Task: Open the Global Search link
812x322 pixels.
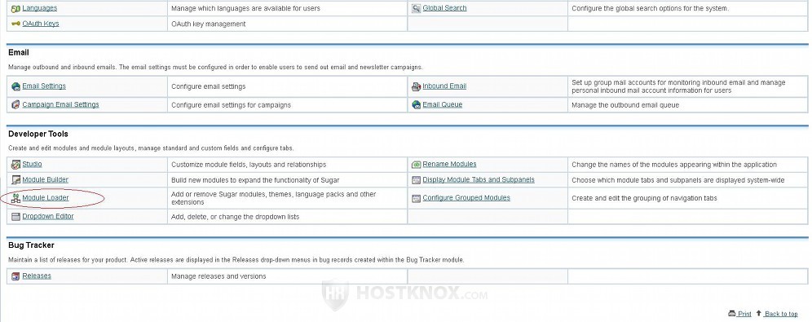Action: (444, 8)
